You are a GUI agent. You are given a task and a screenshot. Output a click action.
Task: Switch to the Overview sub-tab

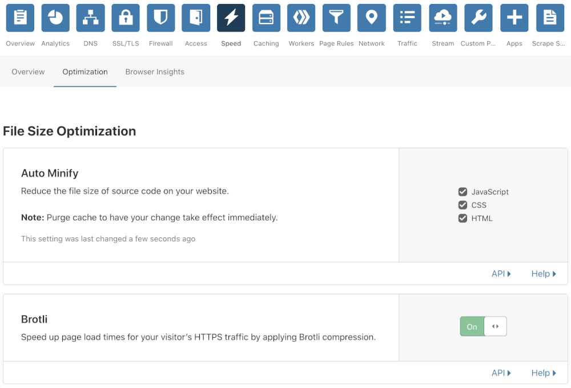coord(28,72)
